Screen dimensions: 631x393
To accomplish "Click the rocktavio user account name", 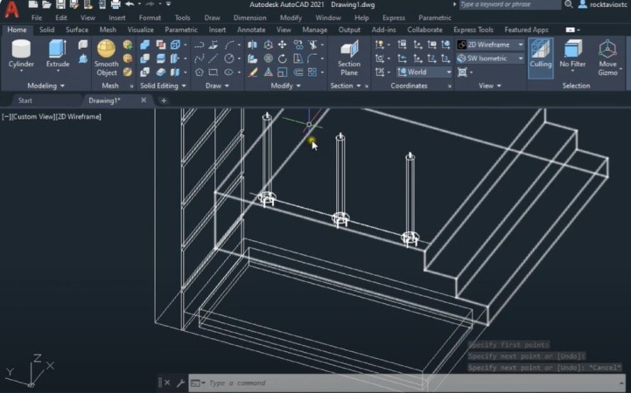I will [x=609, y=5].
